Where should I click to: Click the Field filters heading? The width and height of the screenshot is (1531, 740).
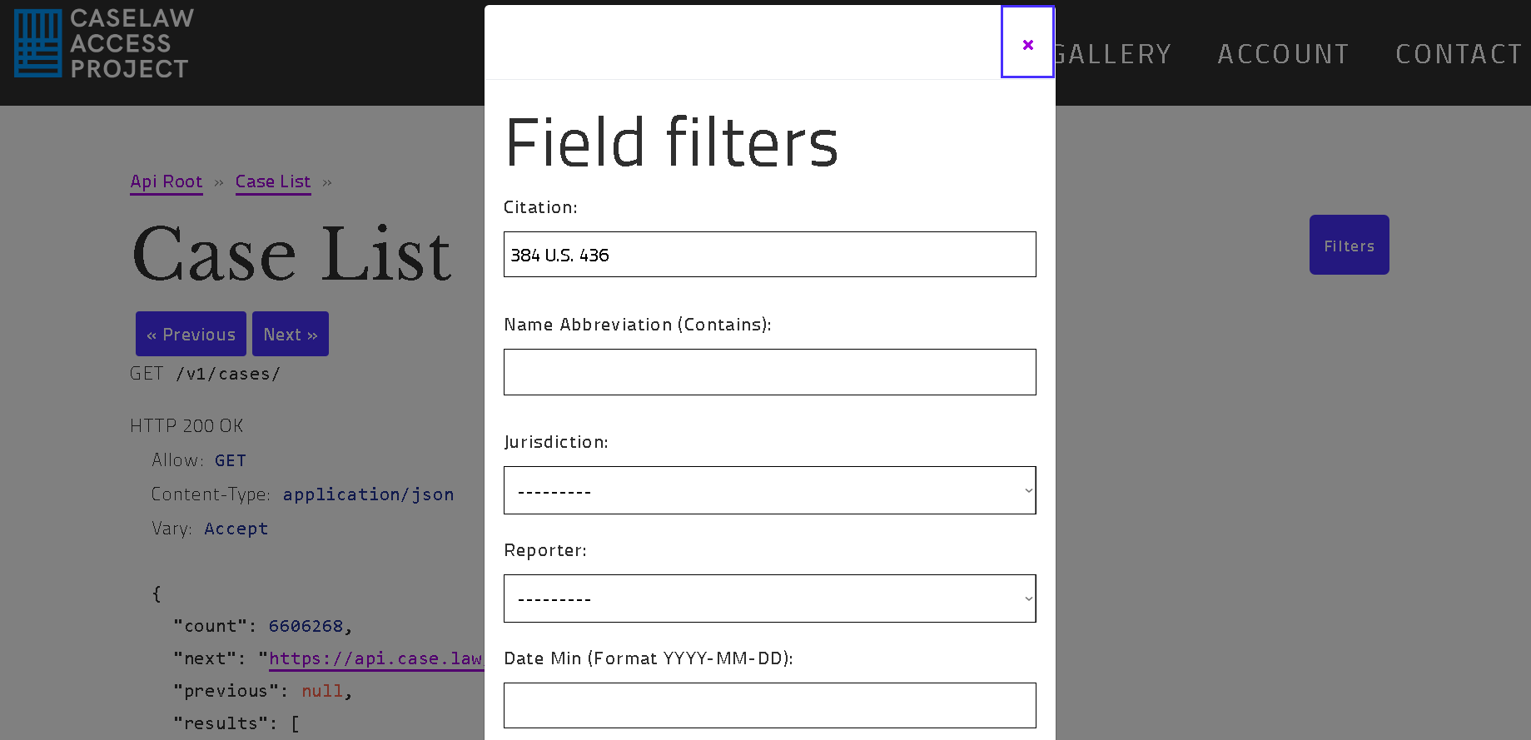tap(671, 142)
